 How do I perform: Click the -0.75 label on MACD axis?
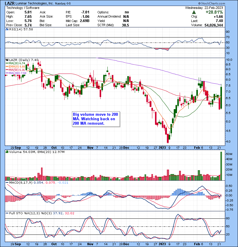pyautogui.click(x=229, y=210)
